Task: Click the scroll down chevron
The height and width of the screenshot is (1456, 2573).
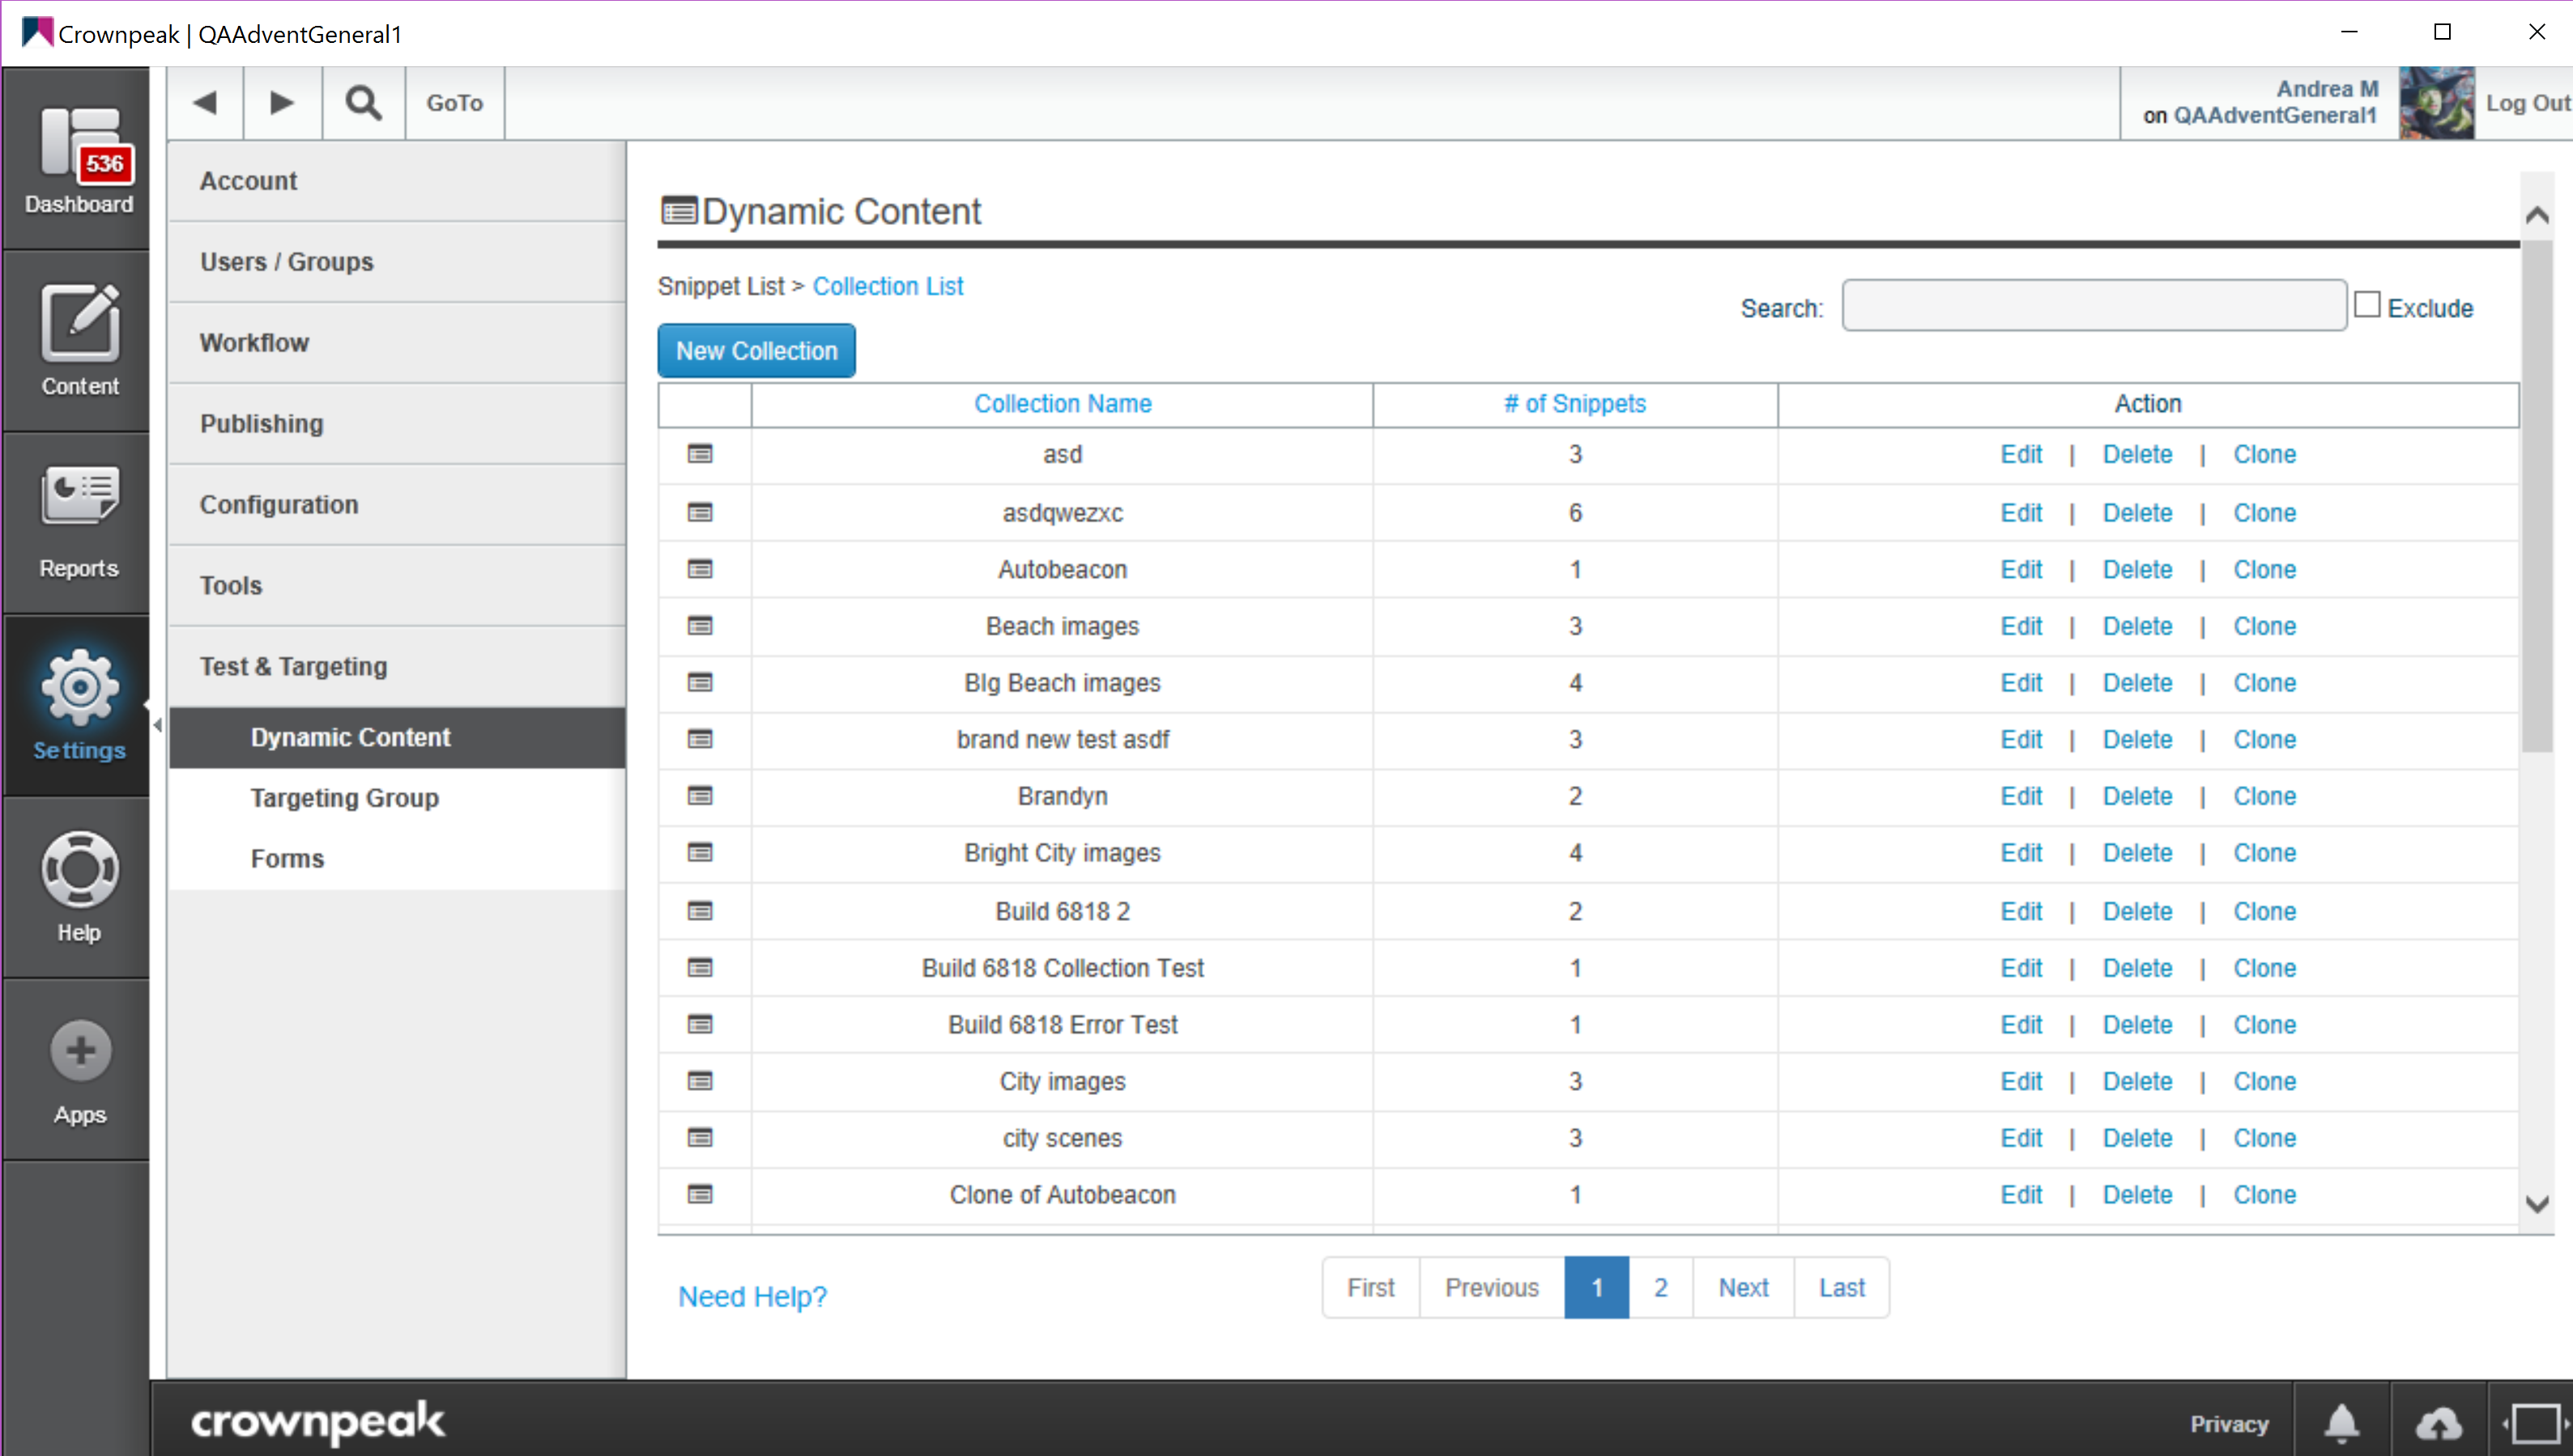Action: click(x=2536, y=1205)
